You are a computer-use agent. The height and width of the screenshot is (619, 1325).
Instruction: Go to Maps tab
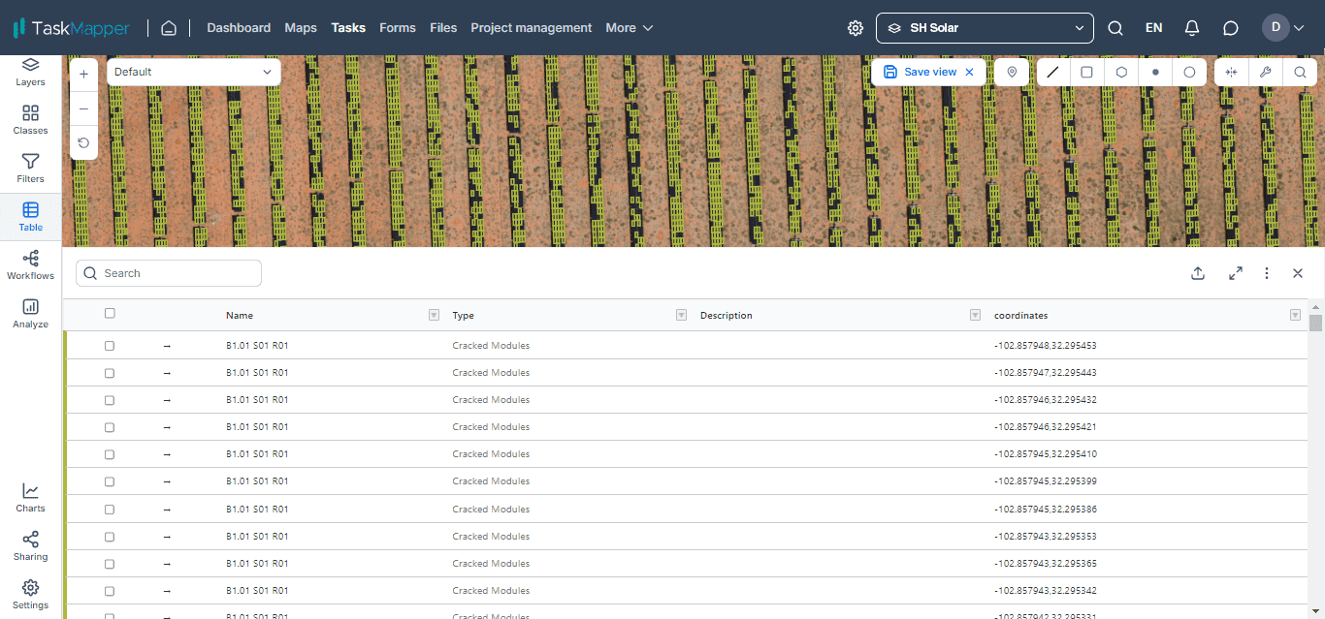(301, 28)
